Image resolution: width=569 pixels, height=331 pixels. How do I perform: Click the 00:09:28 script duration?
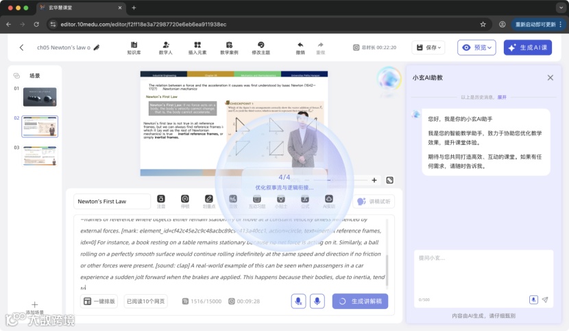244,301
